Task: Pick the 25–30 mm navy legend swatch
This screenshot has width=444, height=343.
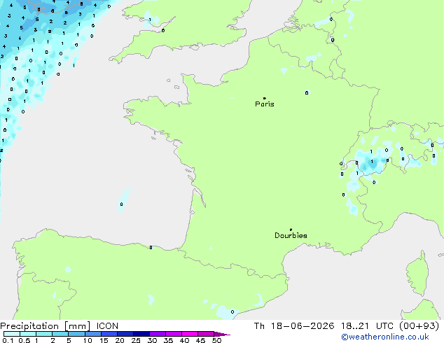Action: (141, 334)
